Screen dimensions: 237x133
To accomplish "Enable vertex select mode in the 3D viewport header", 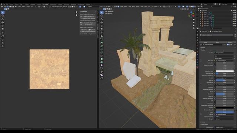I will coord(115,7).
